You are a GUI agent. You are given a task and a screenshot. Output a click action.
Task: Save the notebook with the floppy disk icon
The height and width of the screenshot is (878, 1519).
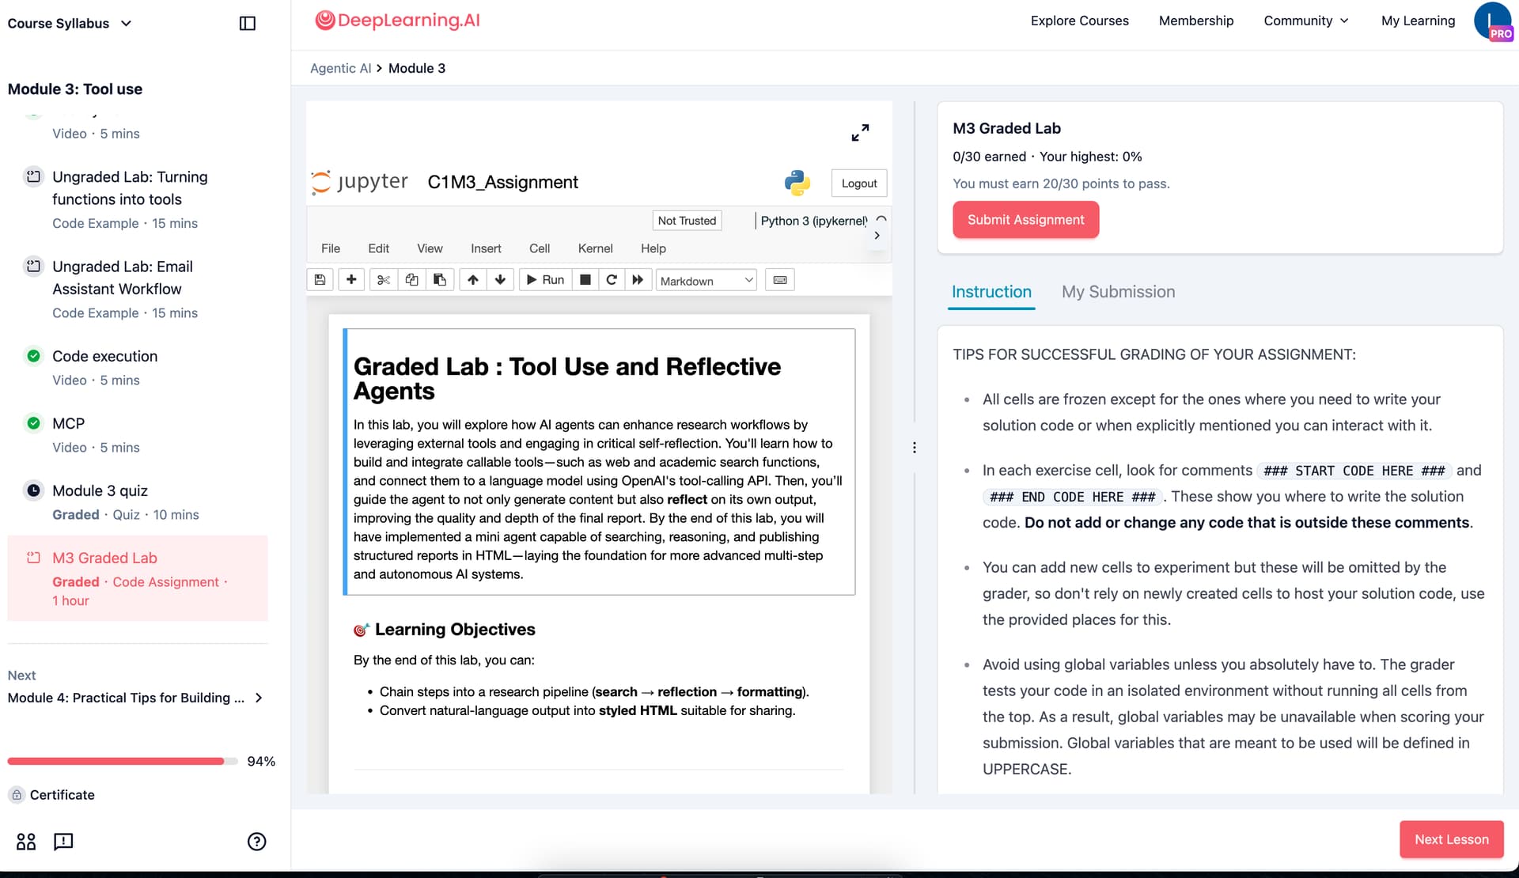320,280
